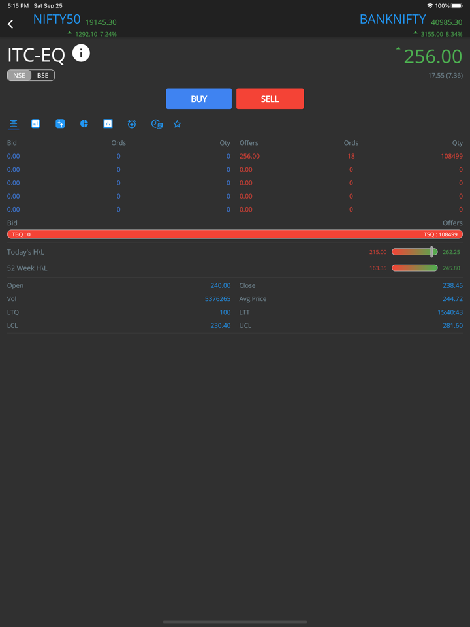Viewport: 470px width, 627px height.
Task: Tap the TBQ/TSQ red quantity bar
Action: pos(235,234)
